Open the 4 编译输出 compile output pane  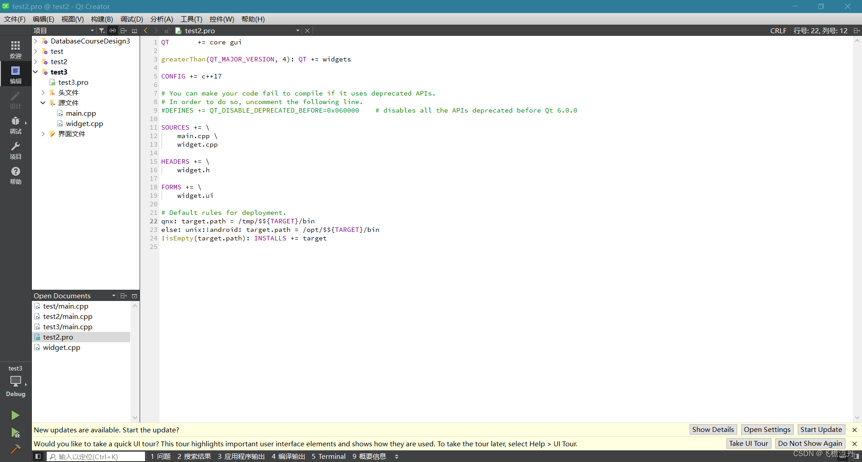click(288, 456)
